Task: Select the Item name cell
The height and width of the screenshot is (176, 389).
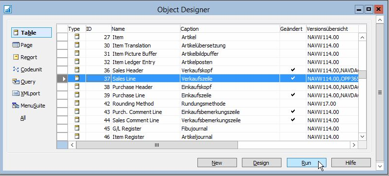Action: pyautogui.click(x=146, y=37)
